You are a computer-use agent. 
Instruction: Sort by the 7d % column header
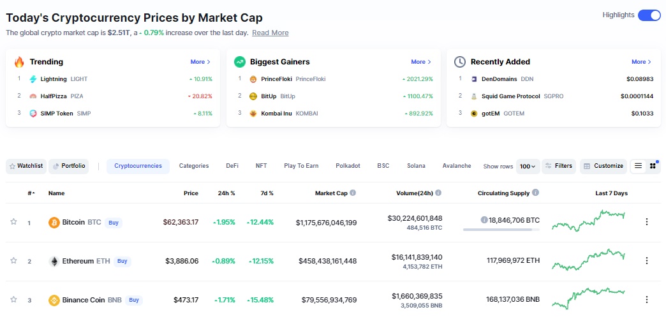tap(266, 193)
